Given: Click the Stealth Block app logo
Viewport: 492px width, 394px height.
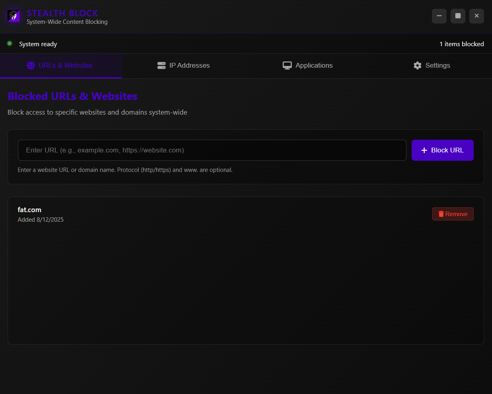Looking at the screenshot, I should (x=14, y=16).
